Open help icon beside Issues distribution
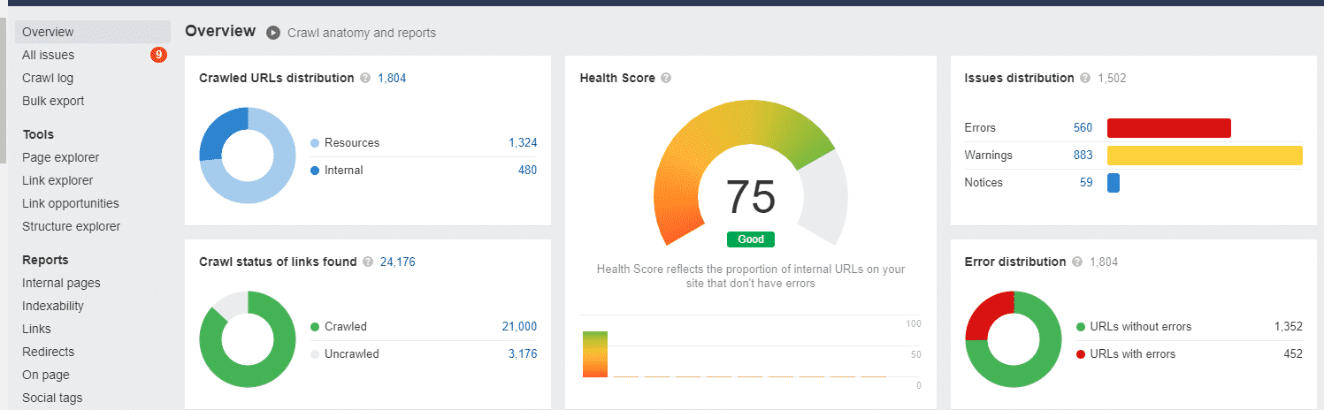This screenshot has height=410, width=1324. coord(1084,78)
